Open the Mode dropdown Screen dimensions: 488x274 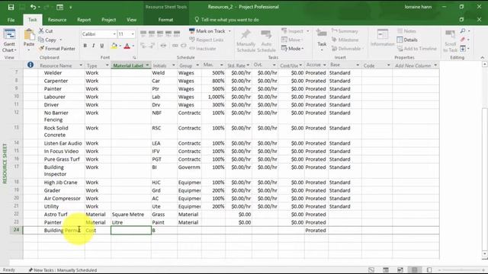click(293, 49)
